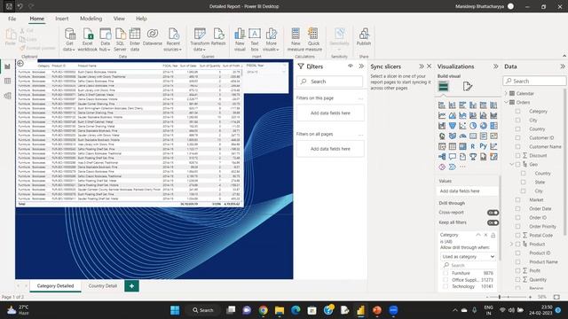Insert a New visual
The height and width of the screenshot is (319, 568).
coord(240,40)
